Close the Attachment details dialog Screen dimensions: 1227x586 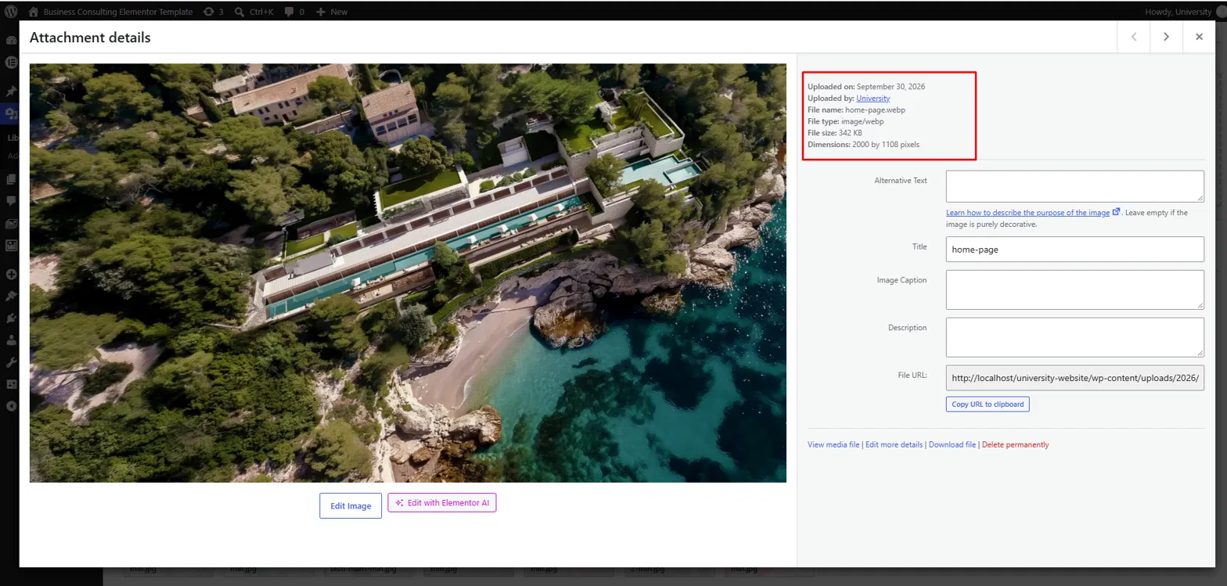point(1199,37)
